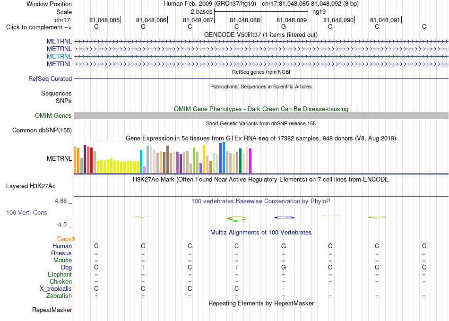Click the dark green bar in GTEx chart
The image size is (449, 321).
point(240,161)
